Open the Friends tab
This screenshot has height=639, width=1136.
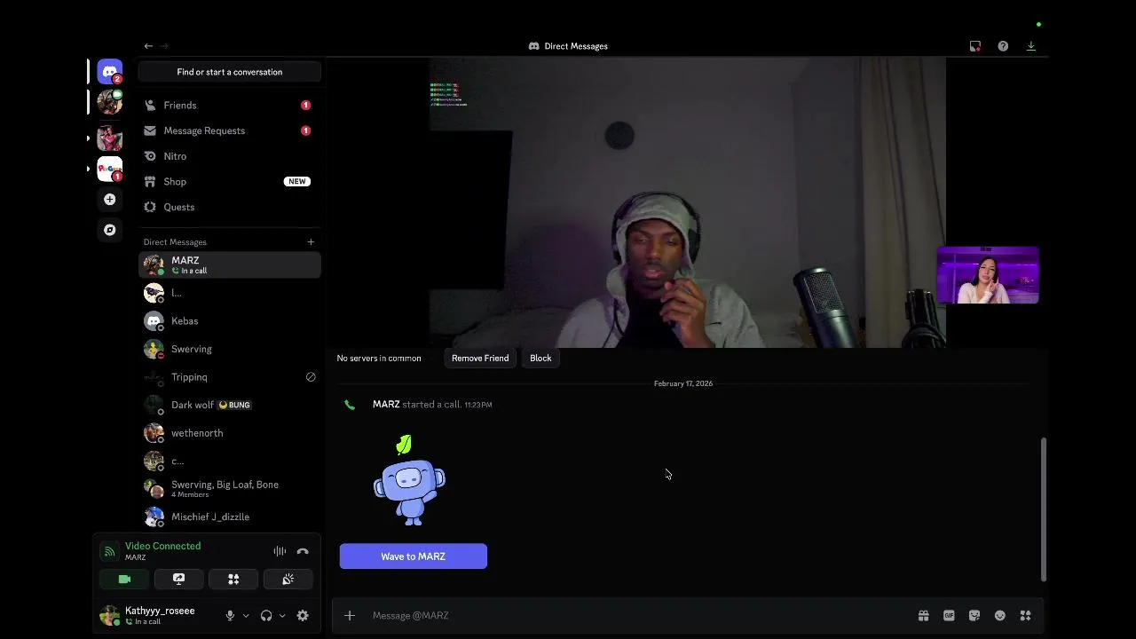[230, 105]
